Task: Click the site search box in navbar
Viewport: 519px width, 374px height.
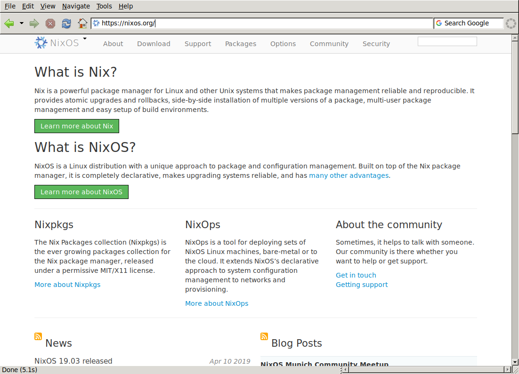Action: [447, 41]
